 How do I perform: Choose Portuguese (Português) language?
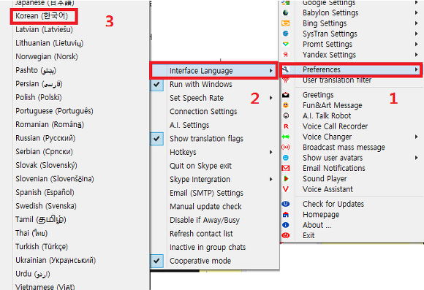(54, 111)
